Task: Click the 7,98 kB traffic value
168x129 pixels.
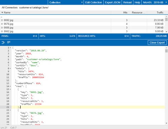Action: (x=159, y=28)
